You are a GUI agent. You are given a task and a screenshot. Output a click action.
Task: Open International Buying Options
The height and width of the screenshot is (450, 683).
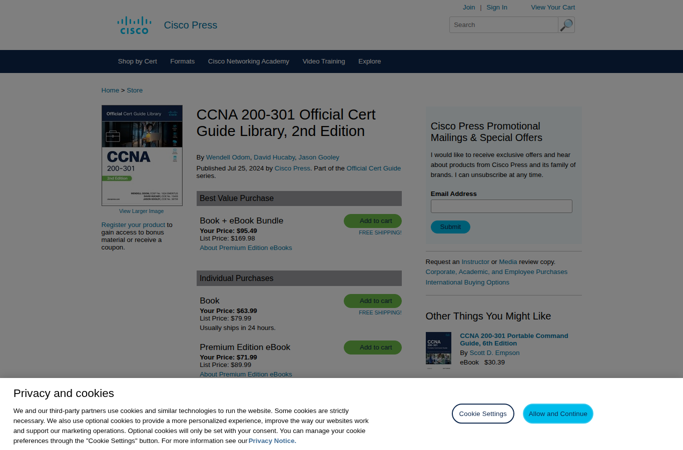(x=467, y=282)
